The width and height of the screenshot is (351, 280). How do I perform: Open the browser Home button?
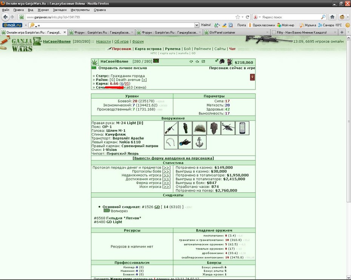(332, 17)
